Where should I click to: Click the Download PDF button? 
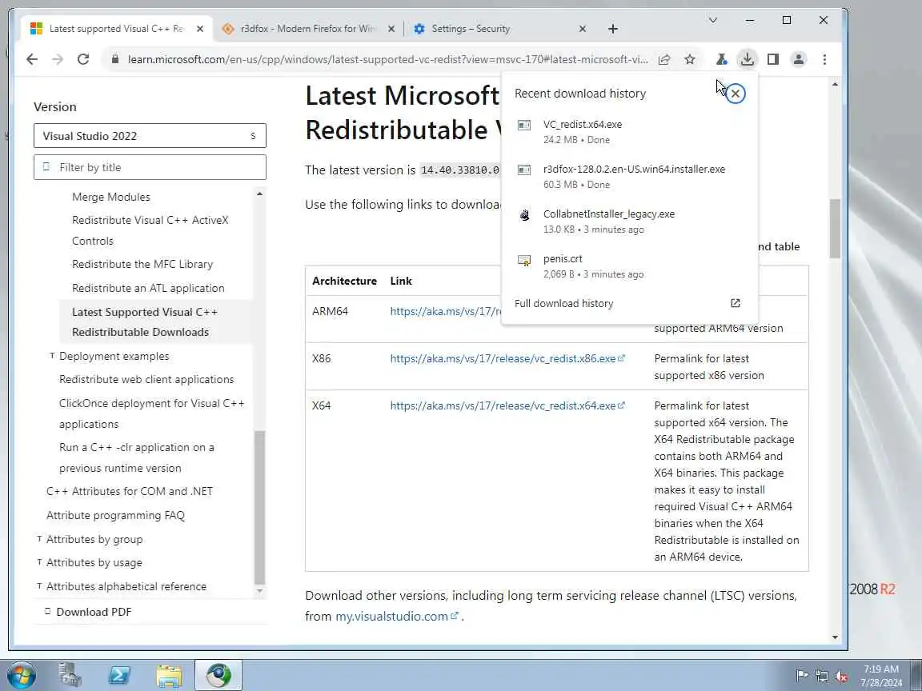click(88, 612)
